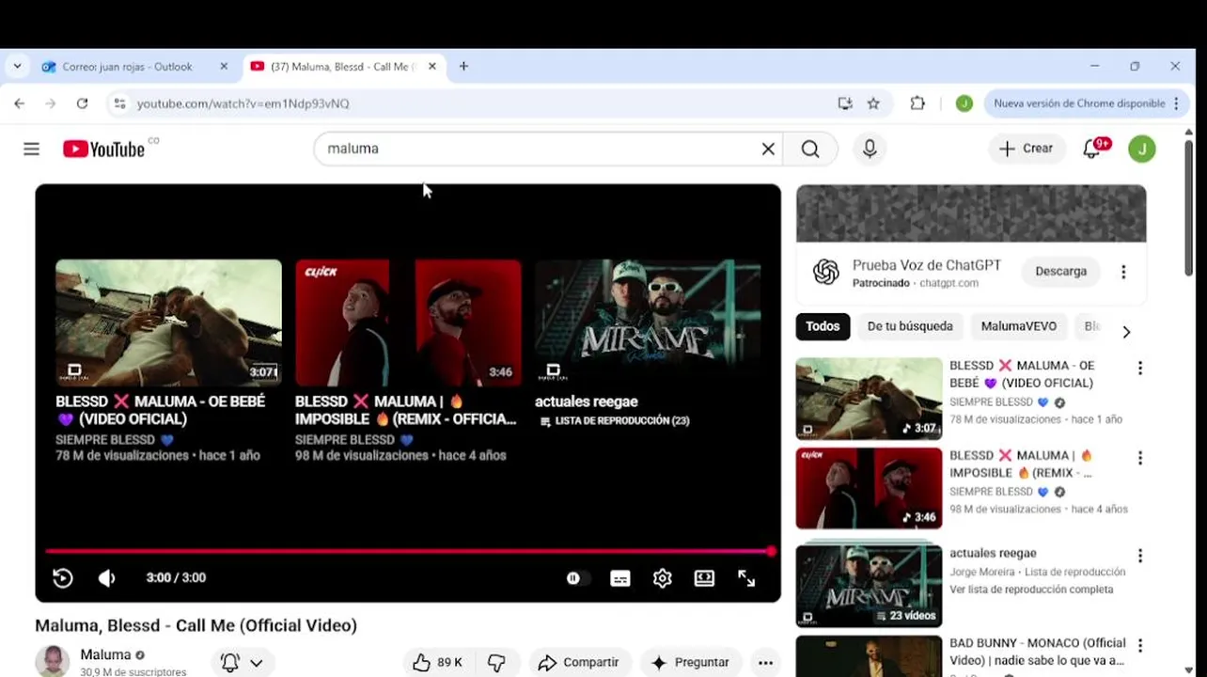Viewport: 1207px width, 677px height.
Task: Open the notifications bell in header
Action: pos(1092,149)
